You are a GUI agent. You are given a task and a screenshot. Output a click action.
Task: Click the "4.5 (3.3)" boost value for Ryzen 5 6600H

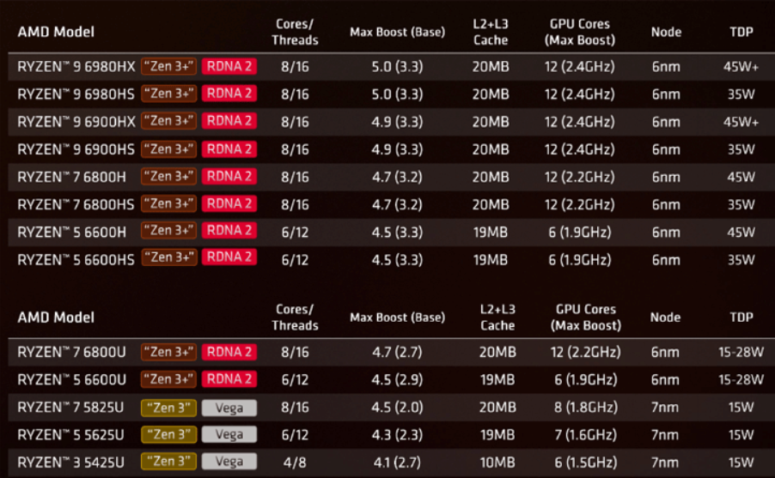(398, 232)
